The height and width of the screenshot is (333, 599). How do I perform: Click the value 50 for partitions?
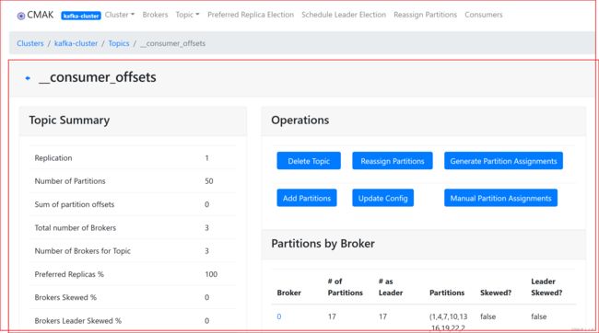[x=209, y=181]
